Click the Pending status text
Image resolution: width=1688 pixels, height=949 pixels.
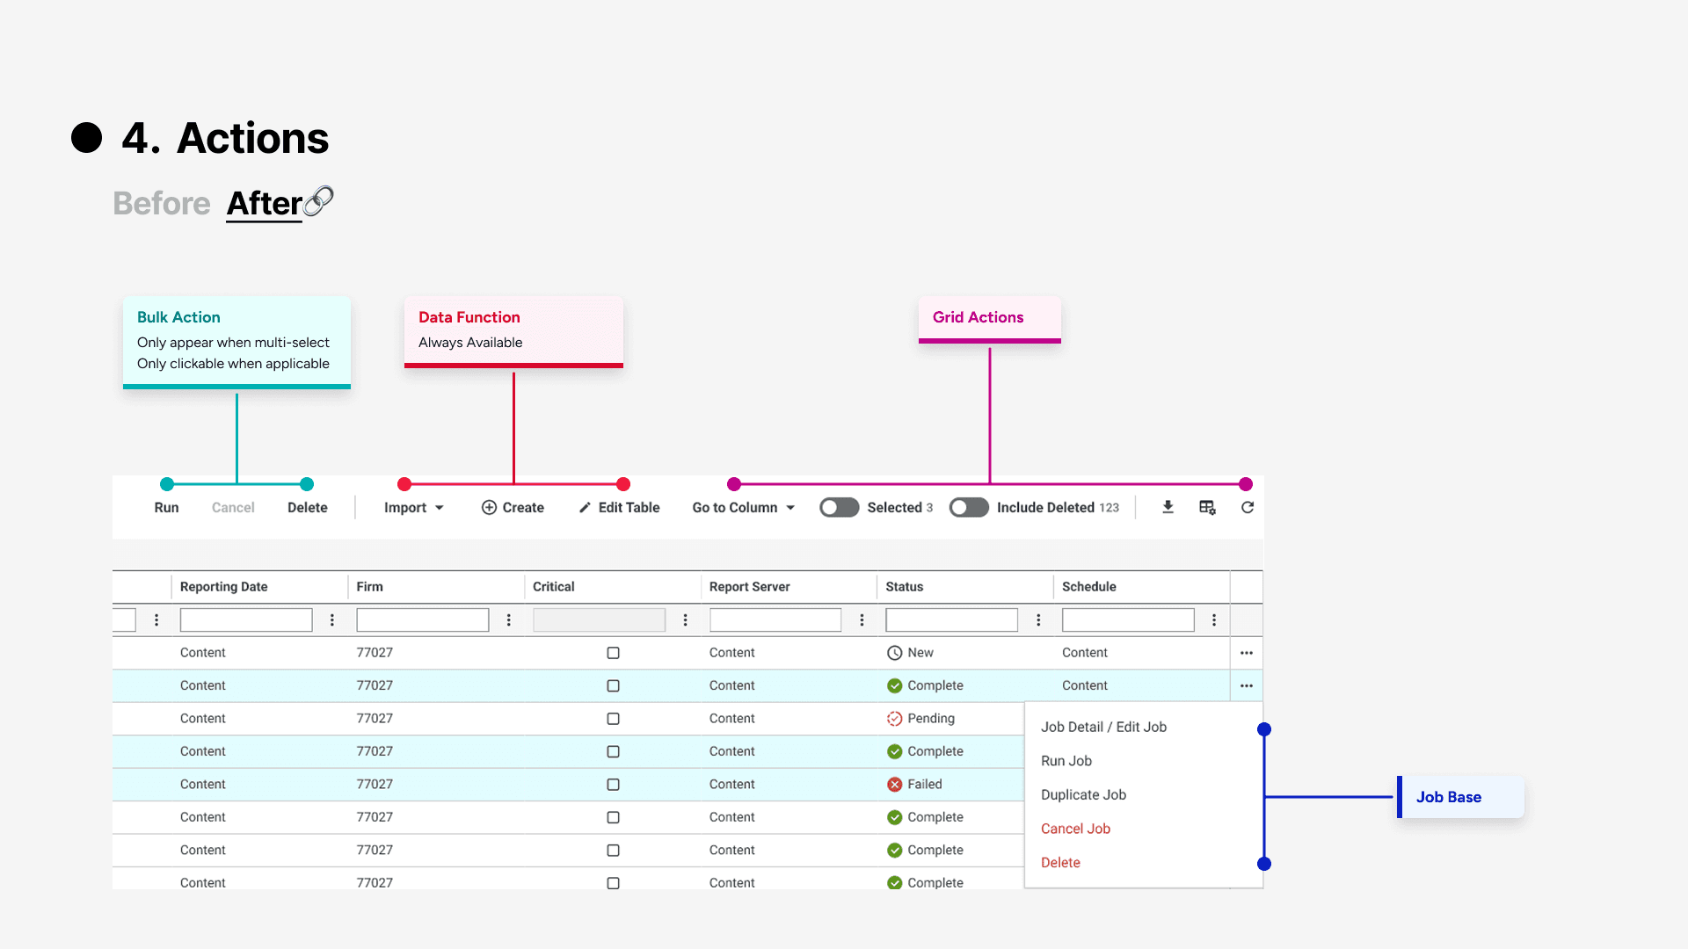(931, 719)
